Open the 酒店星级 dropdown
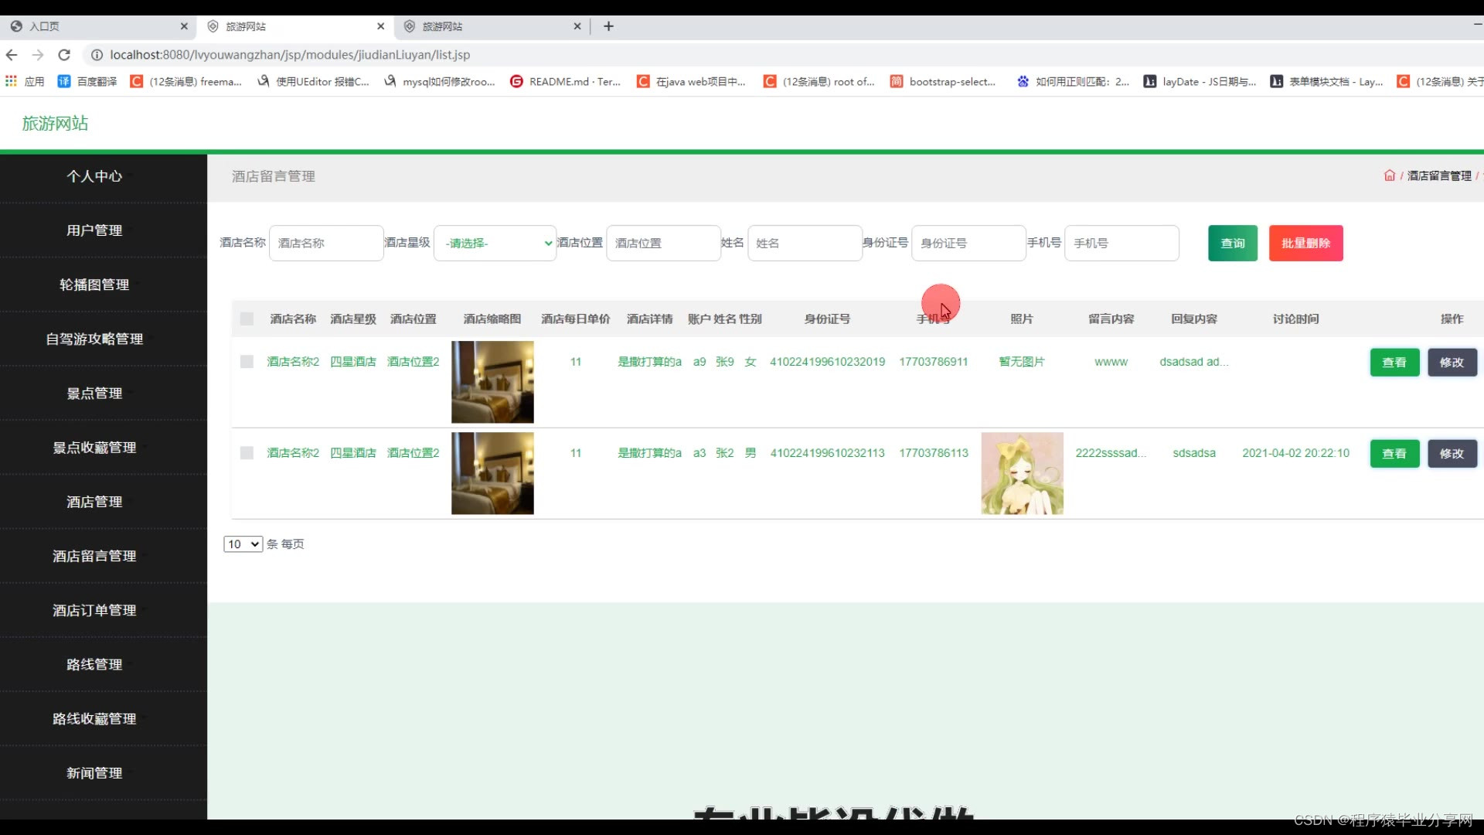The height and width of the screenshot is (835, 1484). (495, 243)
